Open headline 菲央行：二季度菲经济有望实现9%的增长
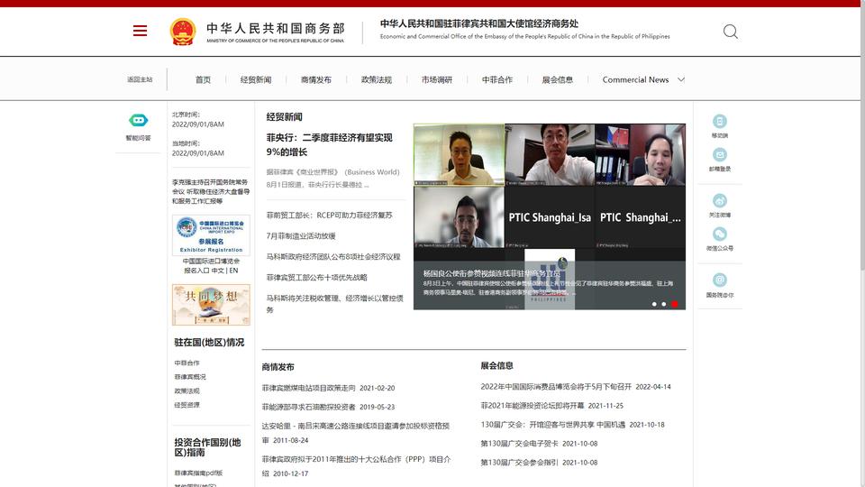Image resolution: width=865 pixels, height=487 pixels. (x=330, y=144)
